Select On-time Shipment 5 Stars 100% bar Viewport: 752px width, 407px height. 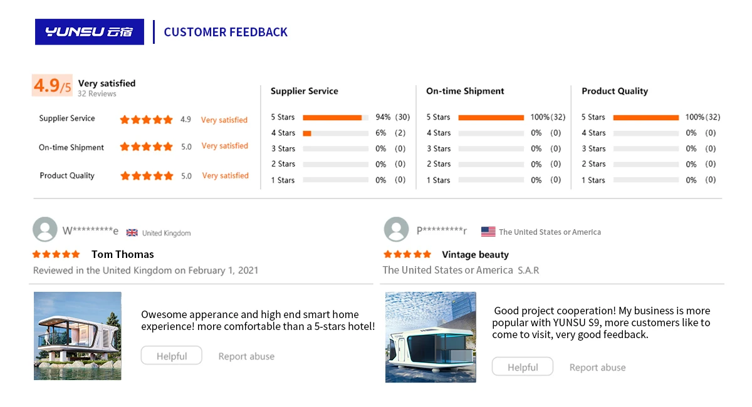(491, 117)
